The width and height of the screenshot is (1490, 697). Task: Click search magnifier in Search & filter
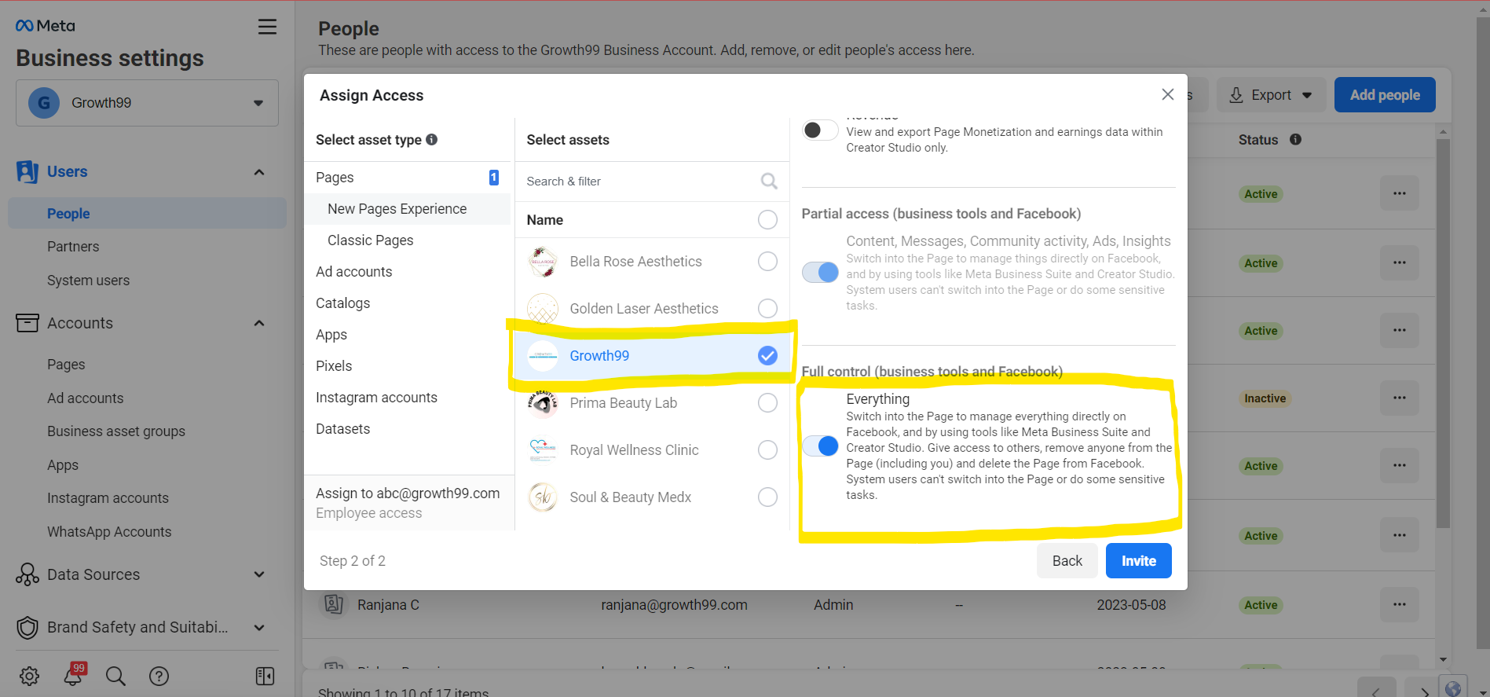point(769,182)
